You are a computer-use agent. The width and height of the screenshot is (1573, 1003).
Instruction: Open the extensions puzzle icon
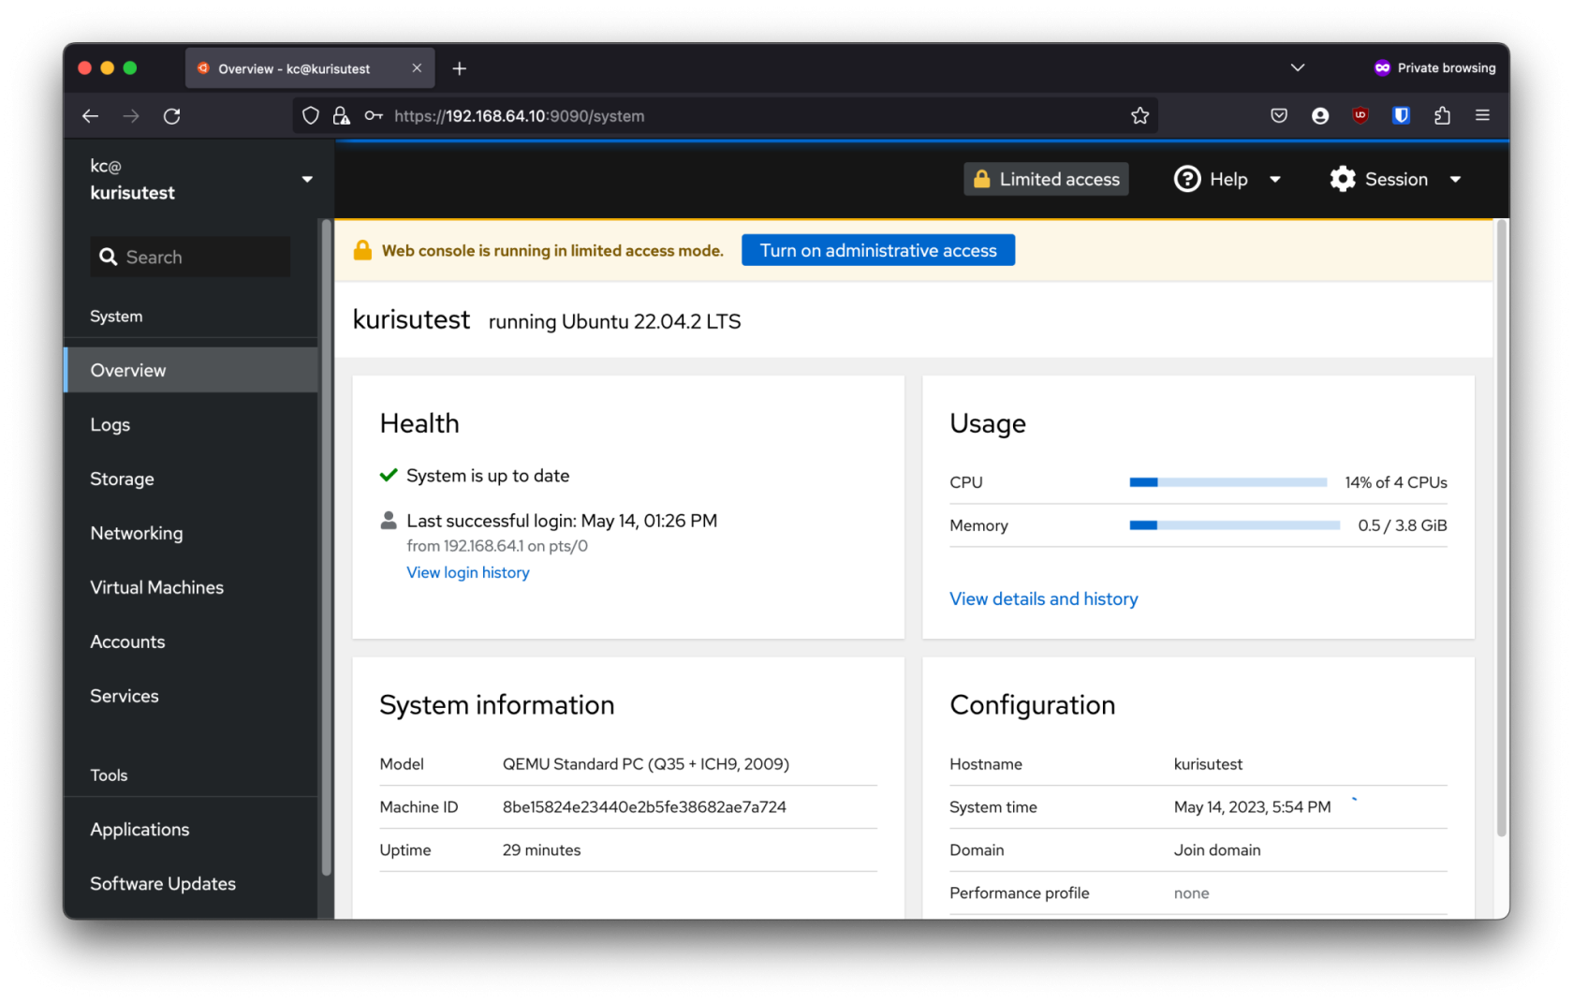point(1442,116)
